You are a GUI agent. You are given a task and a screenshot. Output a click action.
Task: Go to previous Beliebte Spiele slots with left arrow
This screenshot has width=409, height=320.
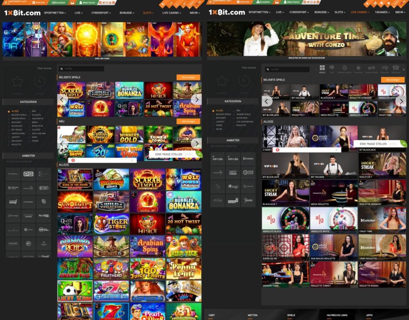(x=62, y=99)
